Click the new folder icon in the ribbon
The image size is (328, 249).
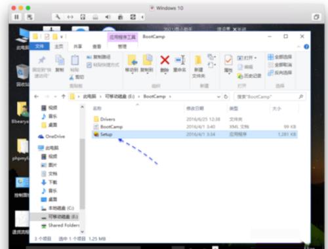[198, 60]
